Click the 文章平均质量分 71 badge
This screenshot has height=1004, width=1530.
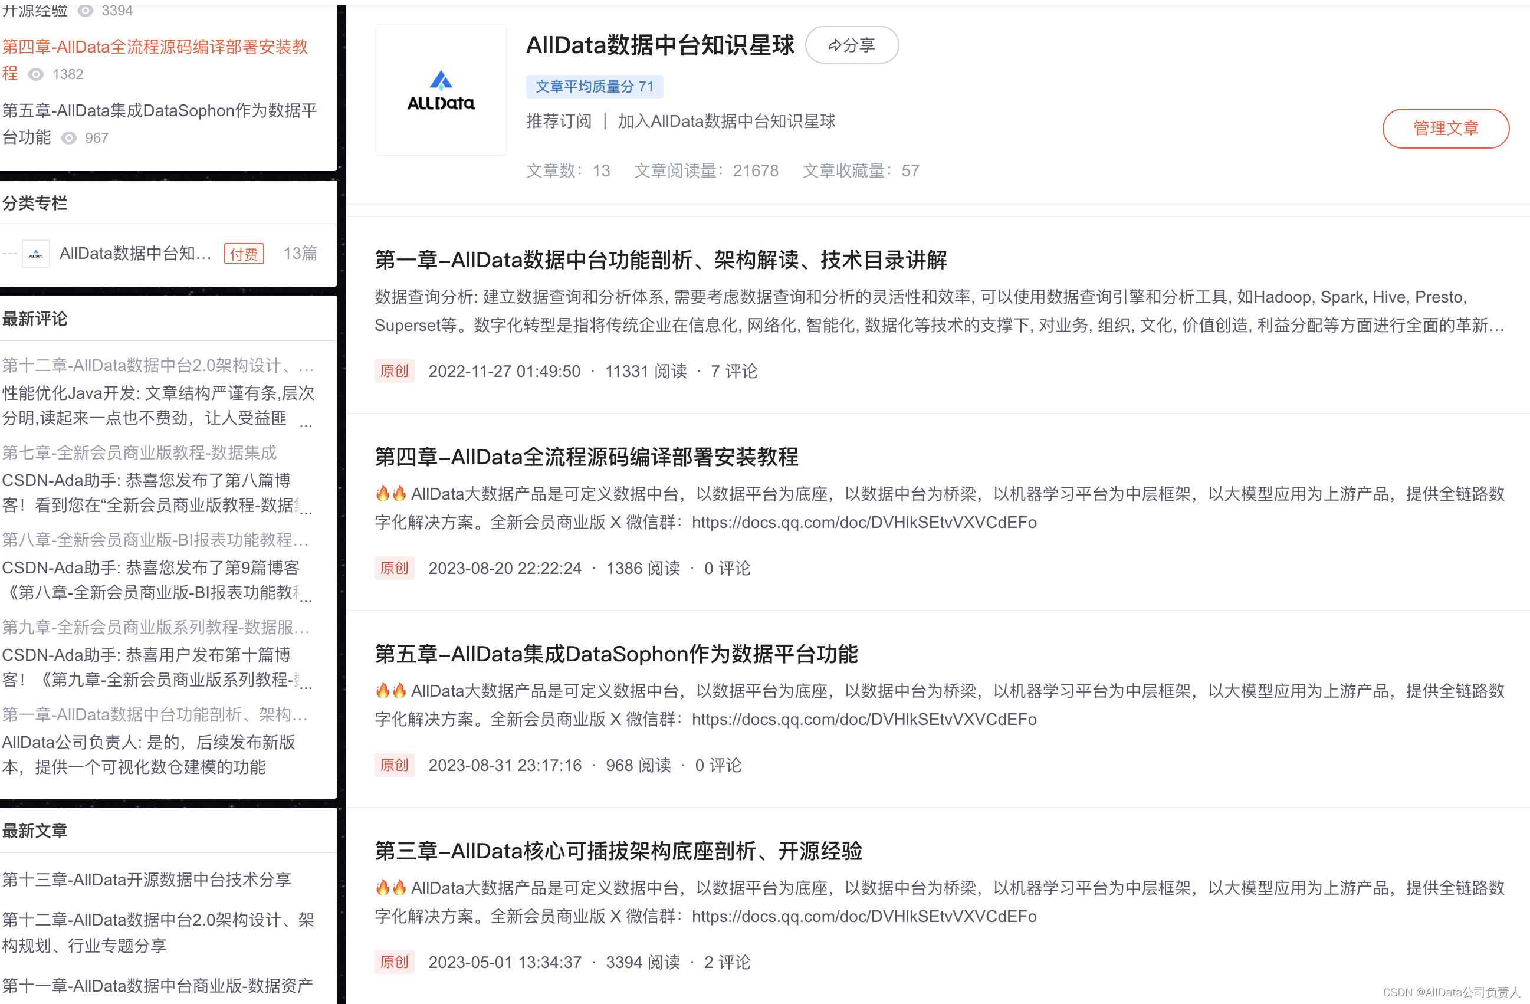coord(595,86)
